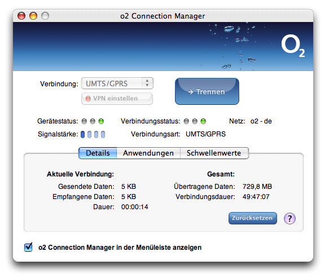Click the Gesendete Daten value '5 KB'

[129, 187]
